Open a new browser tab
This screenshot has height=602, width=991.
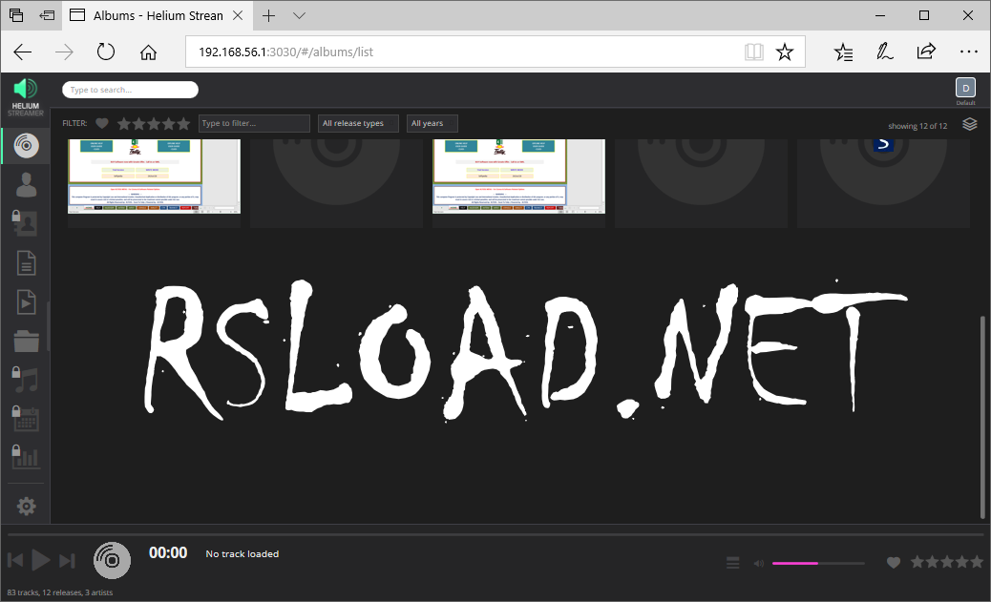(x=268, y=16)
